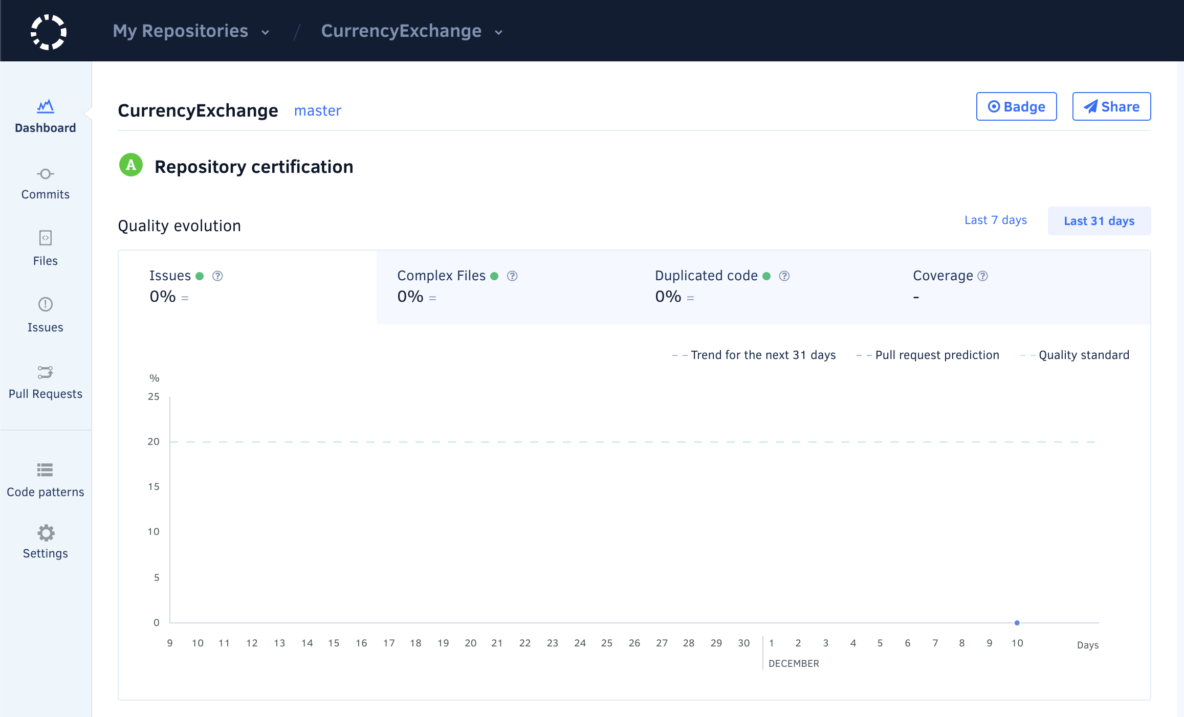The image size is (1184, 717).
Task: Open the Code patterns list icon
Action: coord(45,469)
